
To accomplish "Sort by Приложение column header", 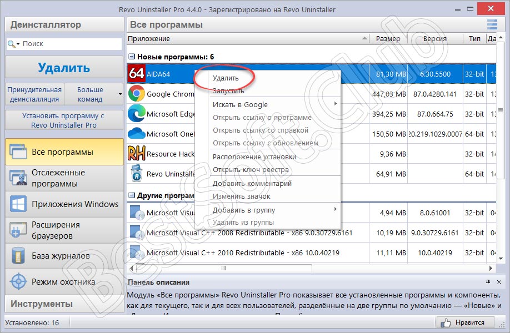I will pyautogui.click(x=248, y=39).
